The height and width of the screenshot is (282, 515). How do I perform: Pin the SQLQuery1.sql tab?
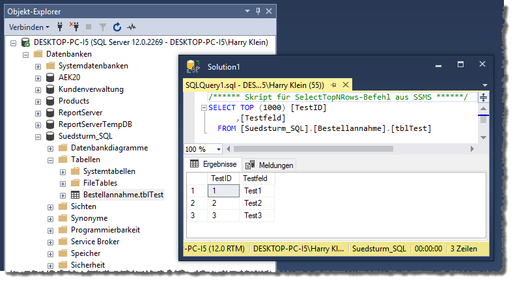click(x=333, y=85)
